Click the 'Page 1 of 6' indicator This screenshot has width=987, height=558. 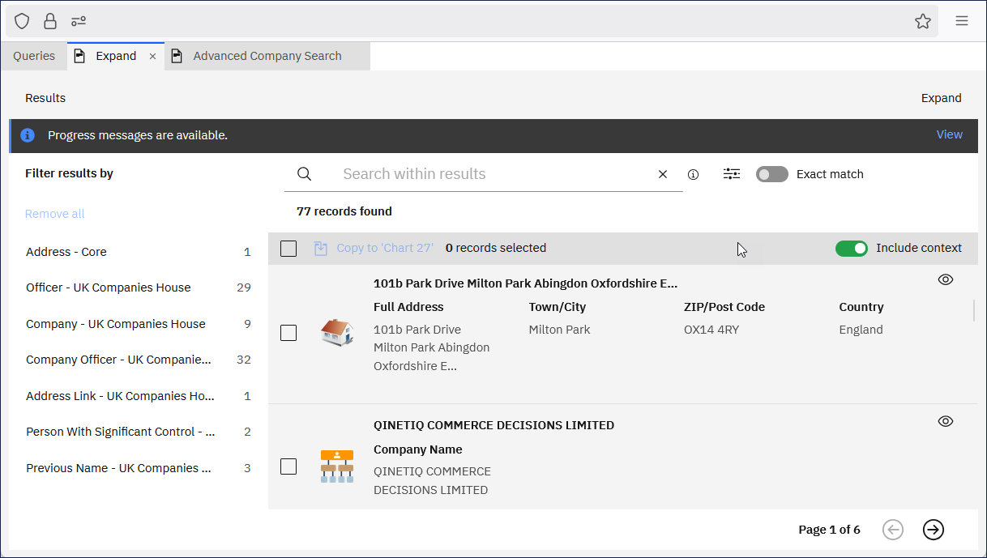(x=829, y=530)
